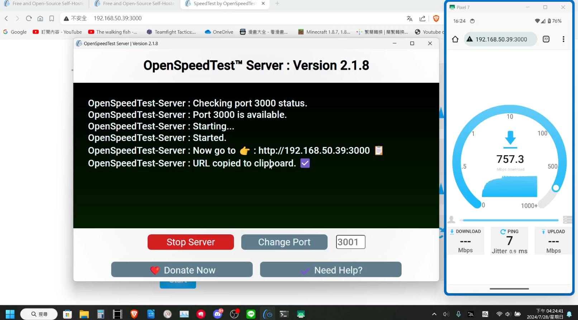Image resolution: width=578 pixels, height=320 pixels.
Task: Open the three-dot menu in Pixel 7 browser
Action: [563, 39]
